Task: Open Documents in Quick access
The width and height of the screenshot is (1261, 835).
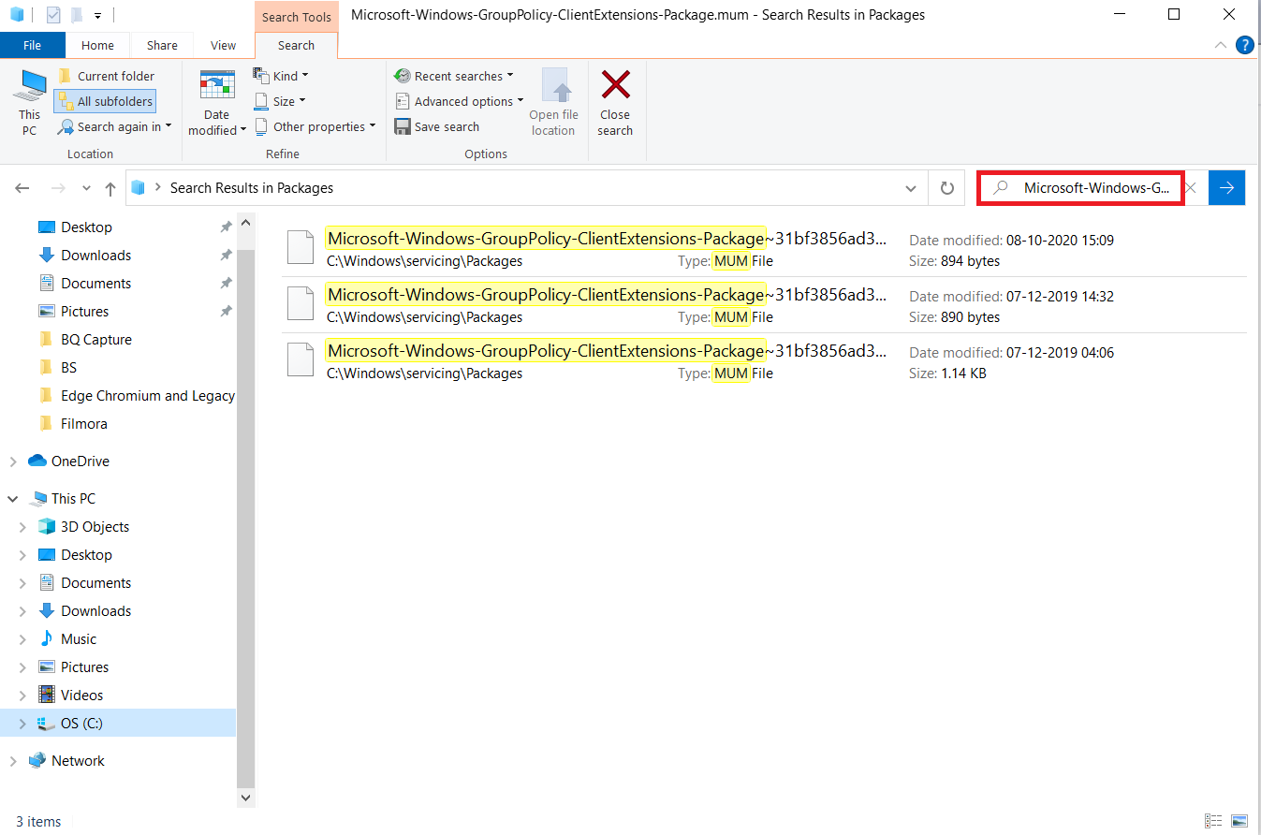Action: (95, 284)
